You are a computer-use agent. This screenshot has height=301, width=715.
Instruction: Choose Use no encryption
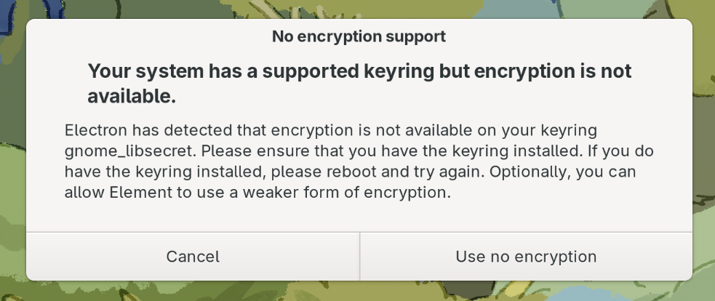pos(526,257)
